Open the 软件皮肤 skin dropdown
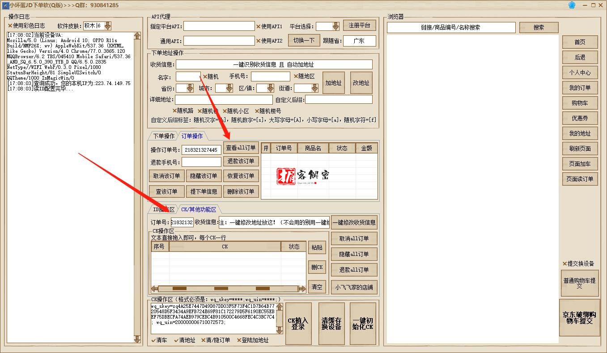The height and width of the screenshot is (353, 607). 107,26
